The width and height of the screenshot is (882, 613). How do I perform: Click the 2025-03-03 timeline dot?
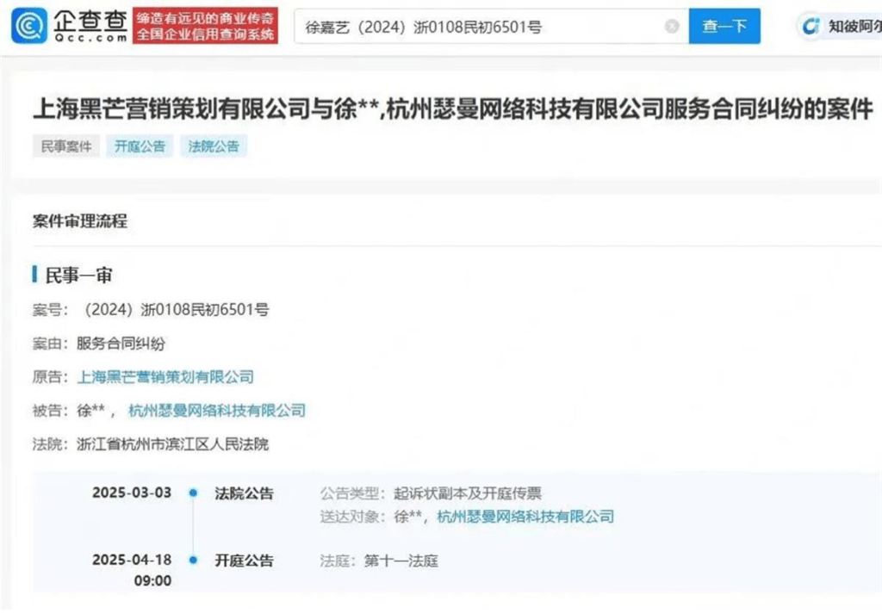tap(194, 494)
